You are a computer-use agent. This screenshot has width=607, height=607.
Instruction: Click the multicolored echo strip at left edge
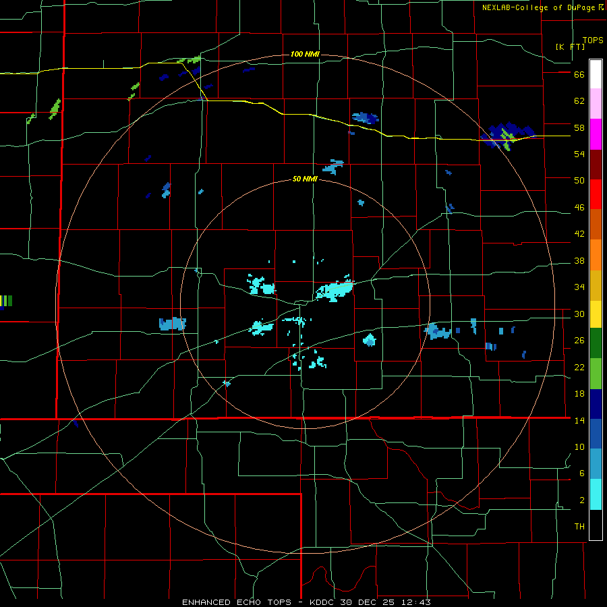[6, 301]
